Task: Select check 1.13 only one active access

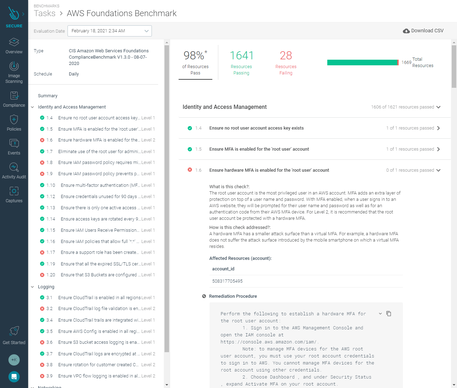Action: click(97, 208)
